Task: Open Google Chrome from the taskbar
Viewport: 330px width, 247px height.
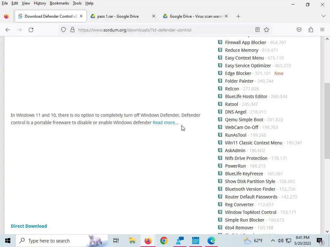Action: [x=164, y=241]
